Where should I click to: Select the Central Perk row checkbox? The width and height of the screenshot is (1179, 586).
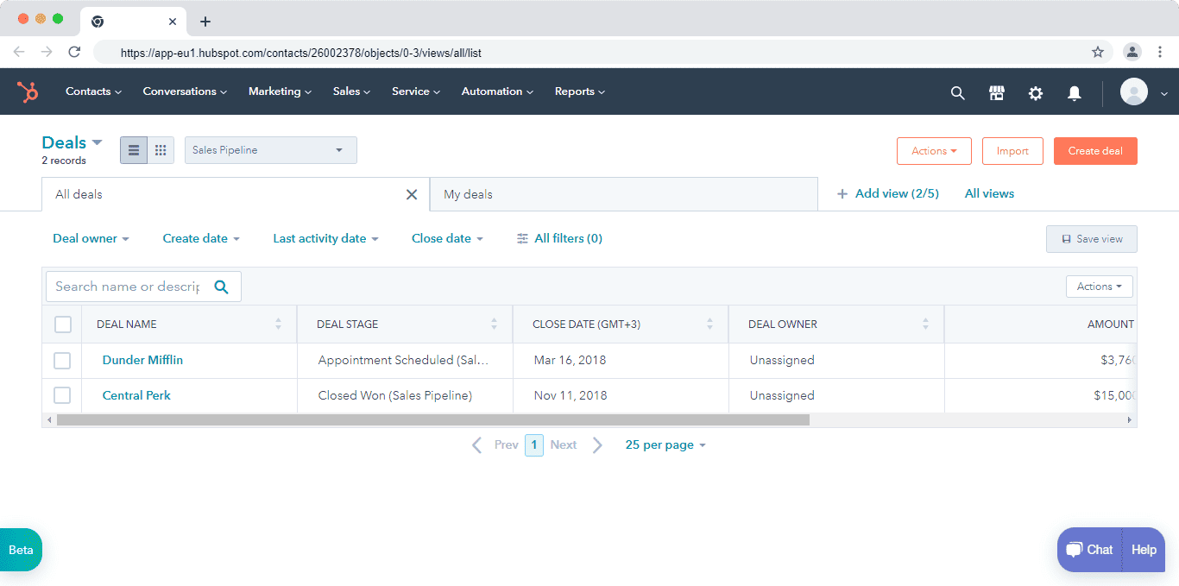click(x=62, y=395)
